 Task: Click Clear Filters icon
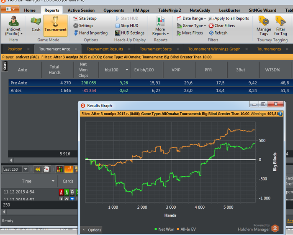[x=211, y=26]
